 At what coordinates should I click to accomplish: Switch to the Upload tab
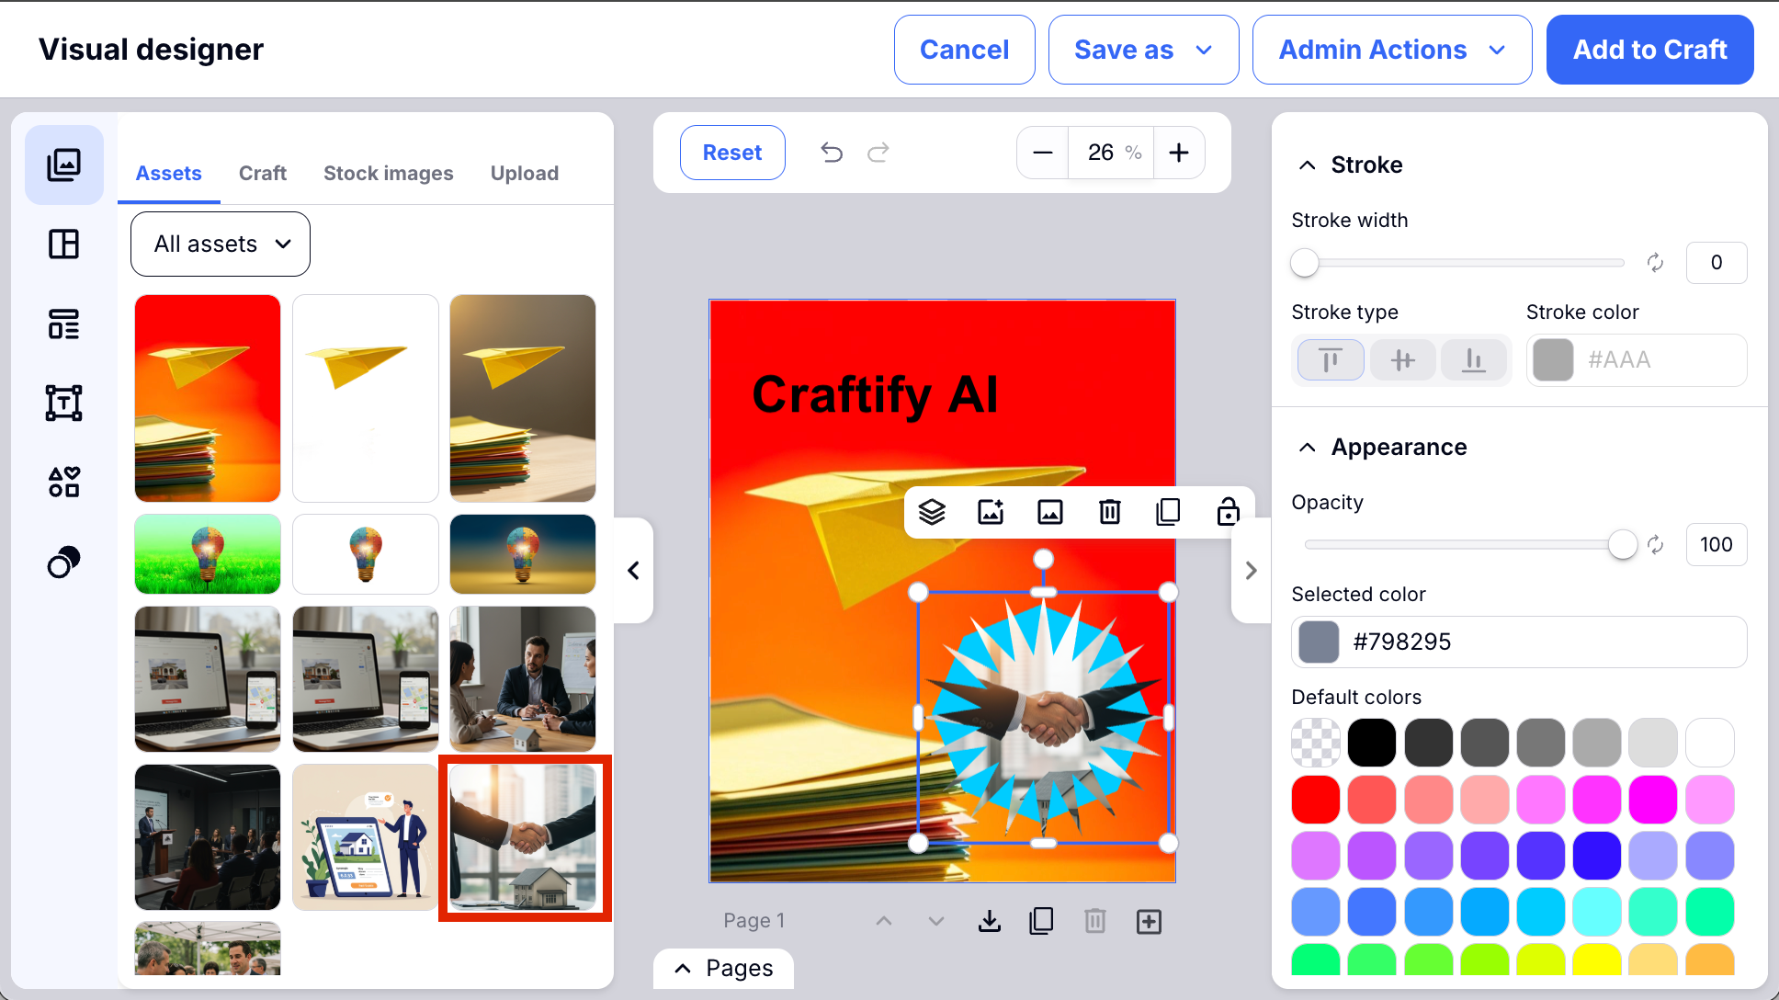[x=524, y=174]
